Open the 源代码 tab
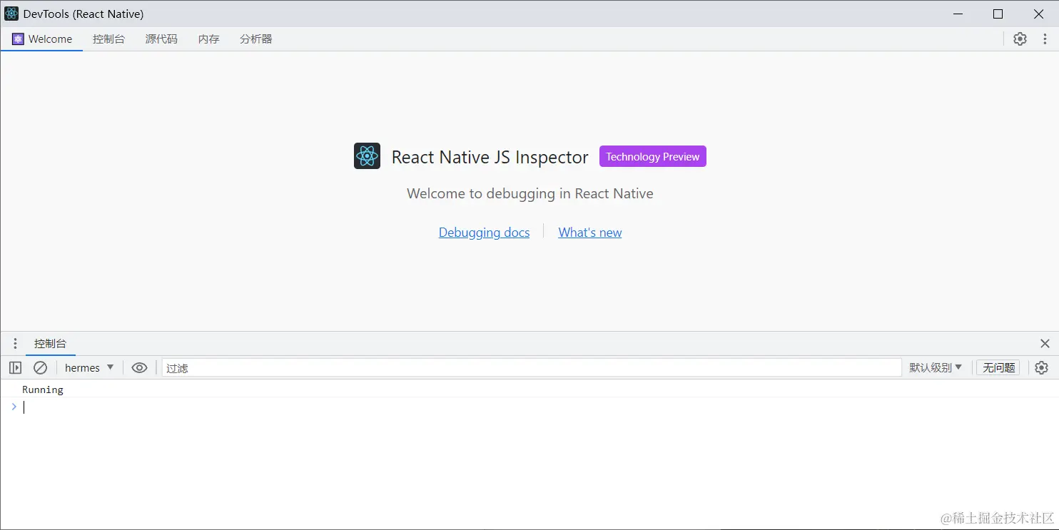The image size is (1059, 530). 161,39
